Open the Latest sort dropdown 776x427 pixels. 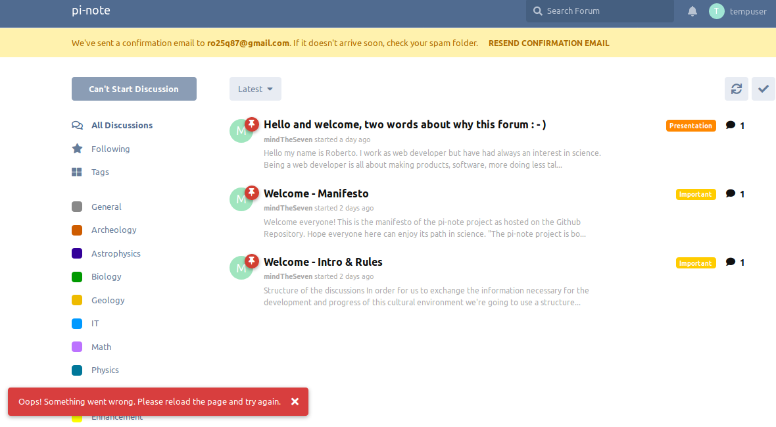pos(255,89)
